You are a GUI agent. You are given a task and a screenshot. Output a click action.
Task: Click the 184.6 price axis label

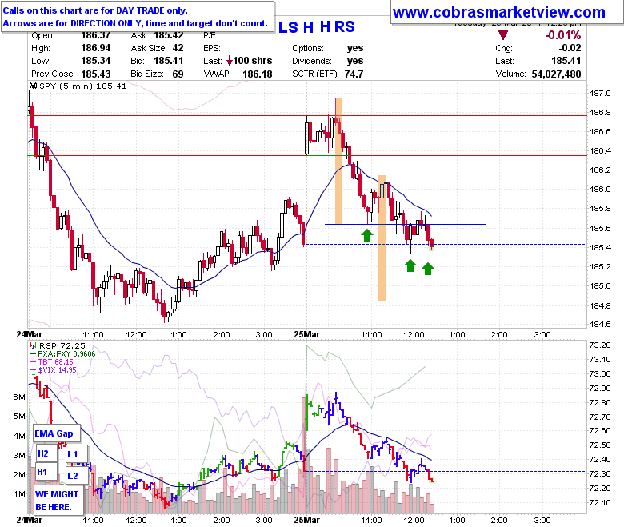[600, 324]
